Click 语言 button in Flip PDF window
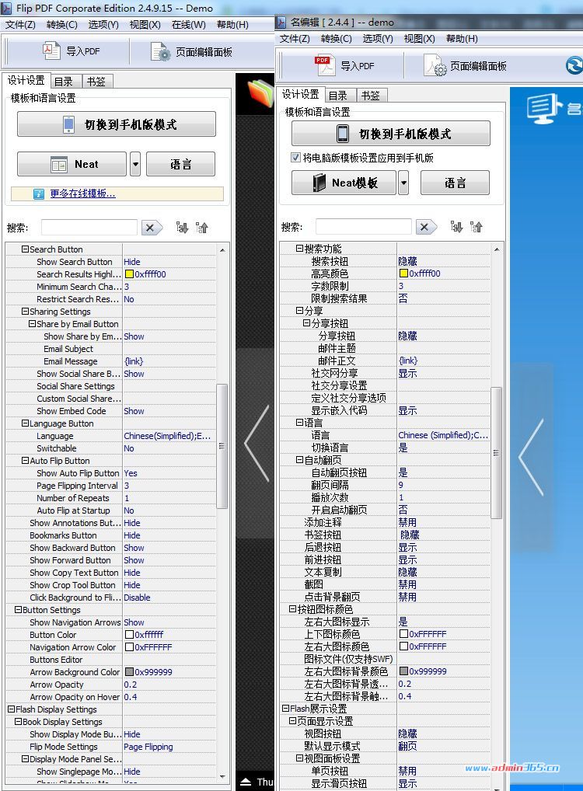Image resolution: width=583 pixels, height=791 pixels. pyautogui.click(x=180, y=164)
